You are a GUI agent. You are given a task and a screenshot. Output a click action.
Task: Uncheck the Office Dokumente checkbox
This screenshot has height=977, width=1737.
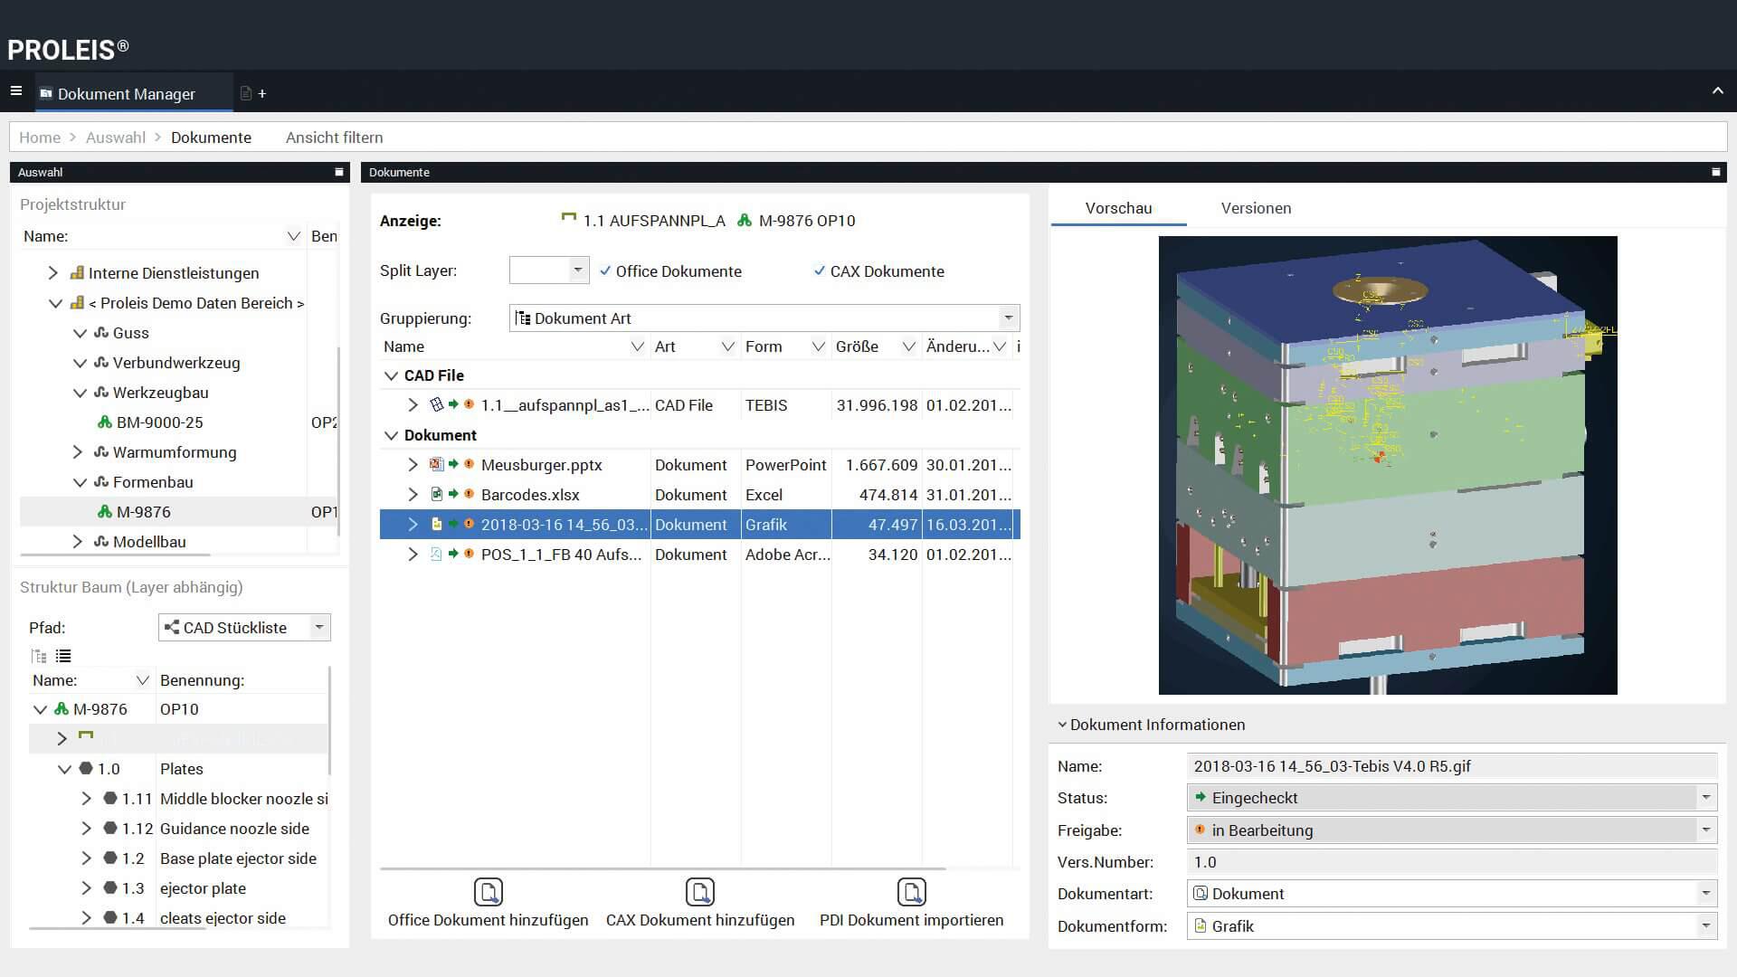coord(605,270)
